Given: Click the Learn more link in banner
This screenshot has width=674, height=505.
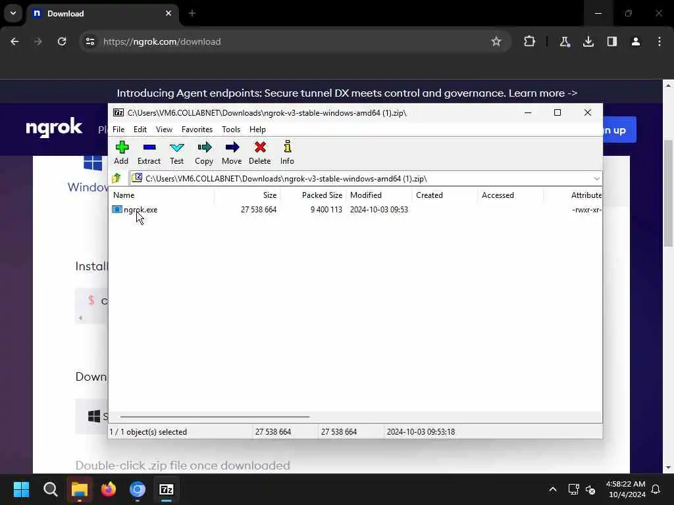Looking at the screenshot, I should coord(542,93).
